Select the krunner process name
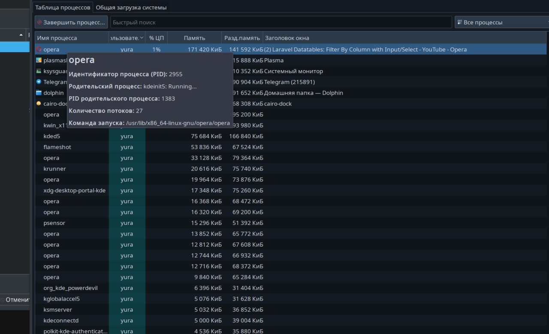This screenshot has height=334, width=549. pos(55,168)
